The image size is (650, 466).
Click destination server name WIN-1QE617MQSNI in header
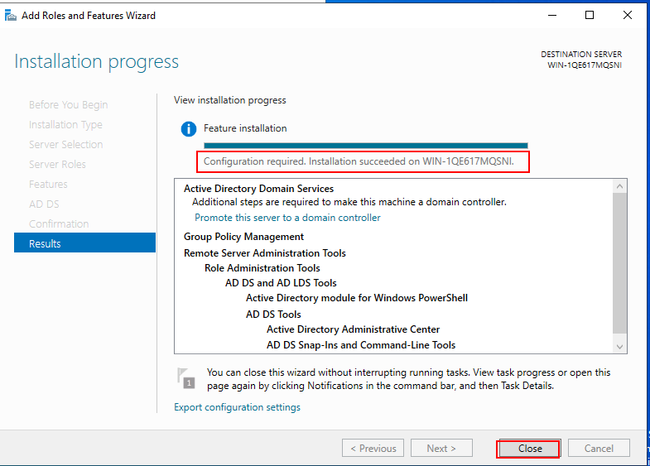585,65
